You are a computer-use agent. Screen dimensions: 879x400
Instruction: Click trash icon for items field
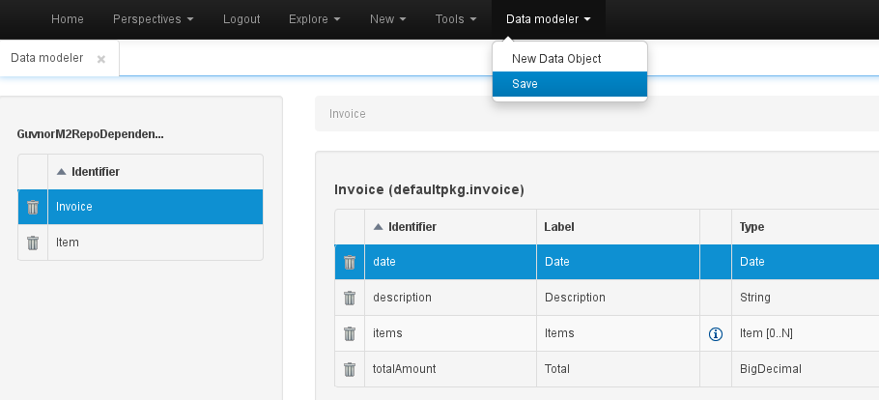point(350,333)
